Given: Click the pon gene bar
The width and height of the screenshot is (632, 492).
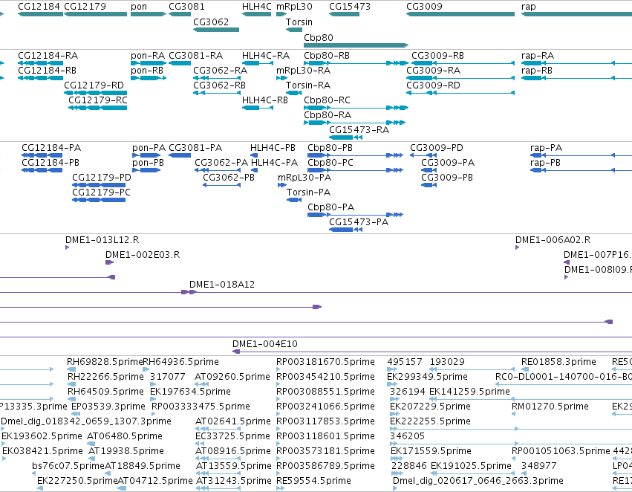Looking at the screenshot, I should (149, 14).
